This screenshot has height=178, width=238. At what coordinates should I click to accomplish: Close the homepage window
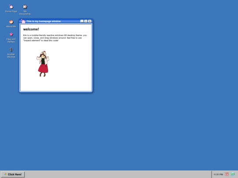pos(90,21)
